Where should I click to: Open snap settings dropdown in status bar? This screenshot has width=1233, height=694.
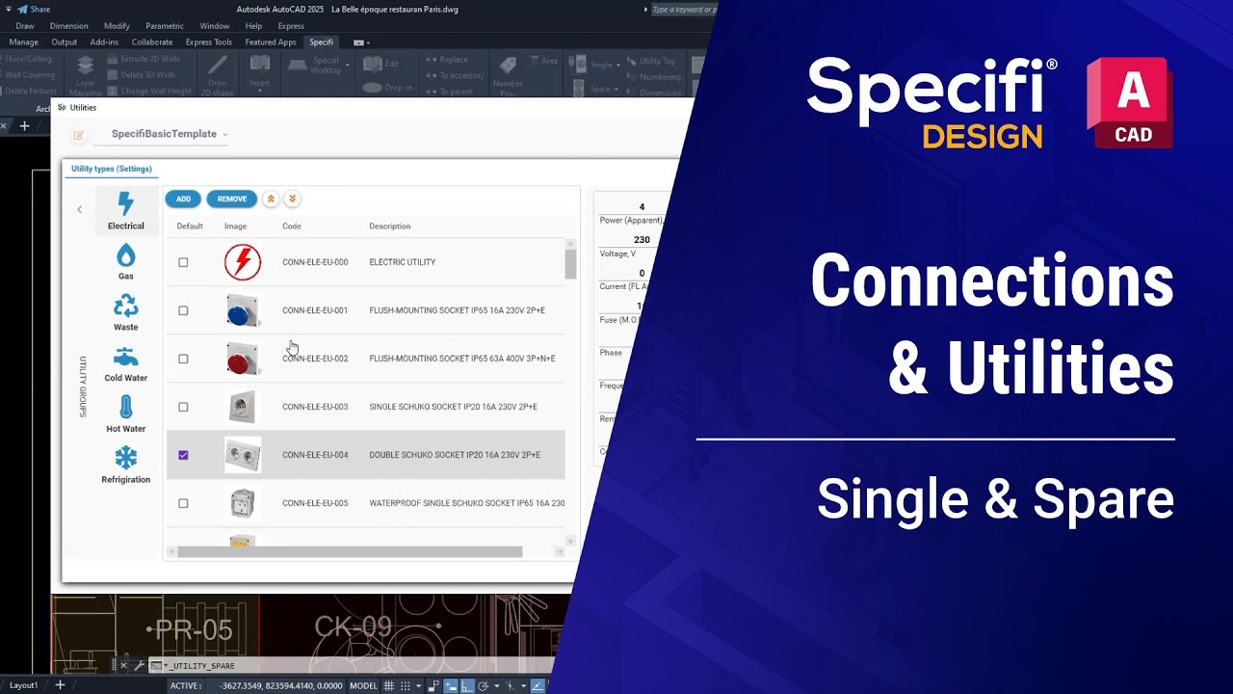click(x=419, y=685)
